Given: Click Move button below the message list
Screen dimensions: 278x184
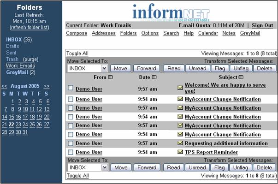Looking at the screenshot, I should pyautogui.click(x=121, y=167).
